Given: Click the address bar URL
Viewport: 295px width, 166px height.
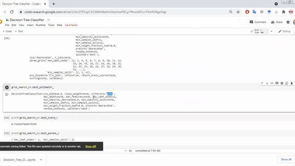Looking at the screenshot, I should 95,12.
